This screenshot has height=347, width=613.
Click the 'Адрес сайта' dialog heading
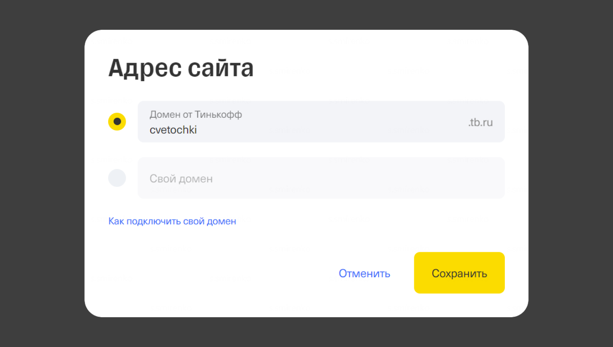pos(181,68)
